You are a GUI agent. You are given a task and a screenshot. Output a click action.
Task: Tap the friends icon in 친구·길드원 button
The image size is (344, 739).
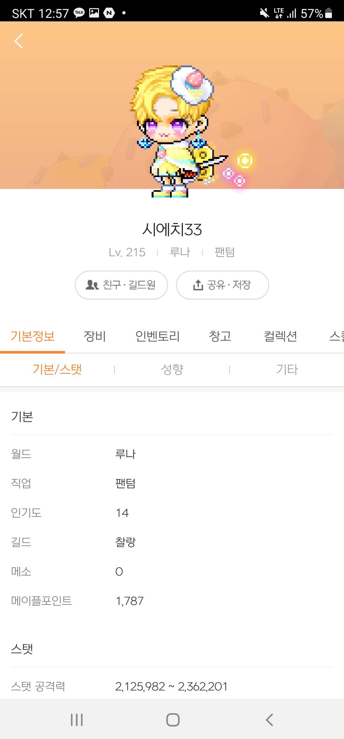click(92, 285)
